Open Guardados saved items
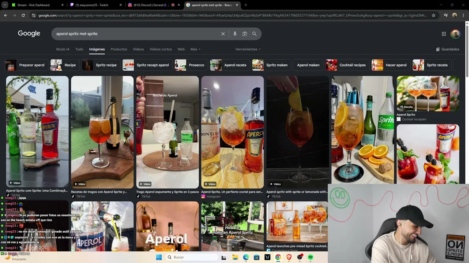The width and height of the screenshot is (469, 263). [447, 49]
